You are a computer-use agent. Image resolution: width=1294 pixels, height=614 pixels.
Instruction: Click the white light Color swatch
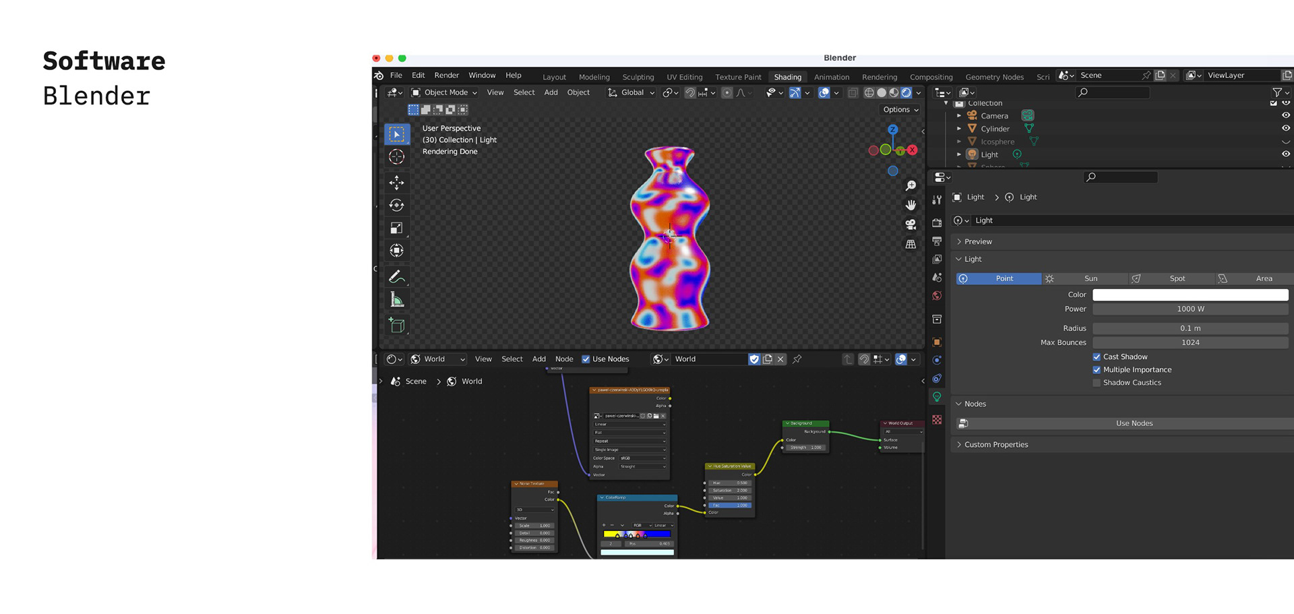1190,295
